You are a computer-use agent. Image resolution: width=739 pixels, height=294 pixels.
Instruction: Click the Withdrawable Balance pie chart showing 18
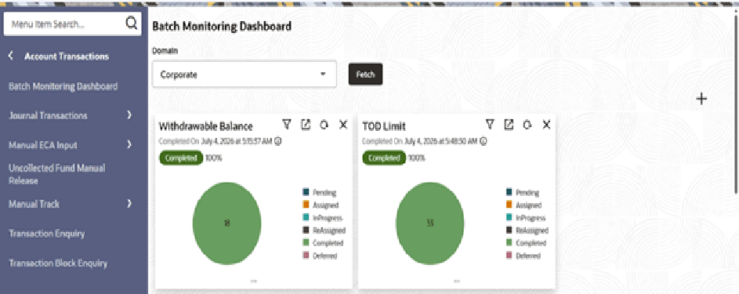pyautogui.click(x=227, y=223)
